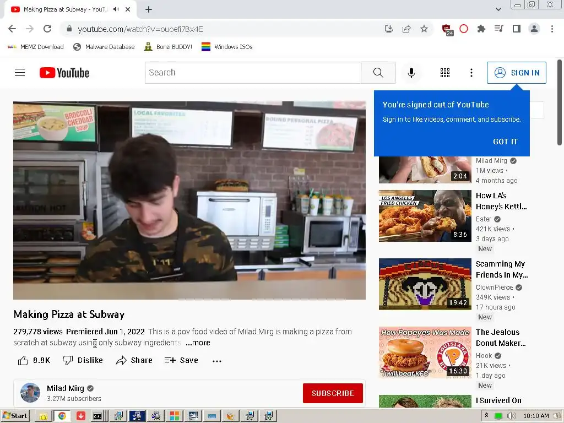
Task: Mute tab via speaker icon
Action: [116, 9]
